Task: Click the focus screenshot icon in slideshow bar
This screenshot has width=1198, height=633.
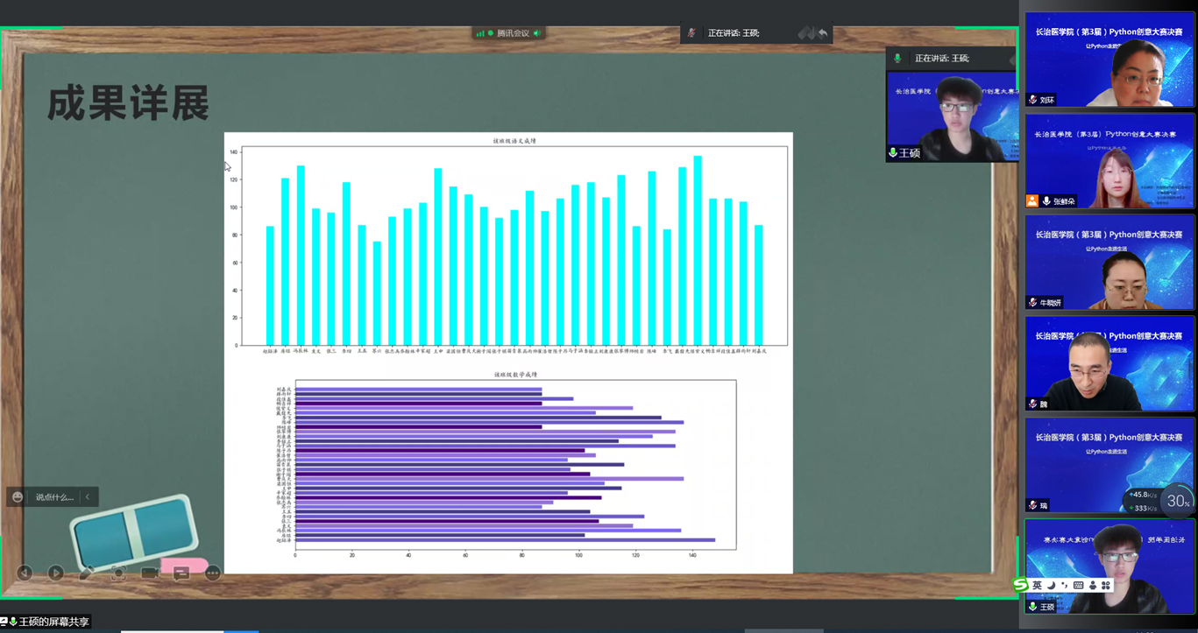Action: [x=118, y=573]
